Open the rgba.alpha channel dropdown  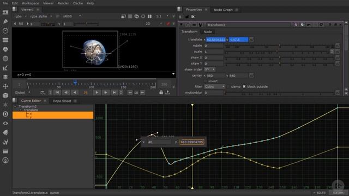click(41, 16)
